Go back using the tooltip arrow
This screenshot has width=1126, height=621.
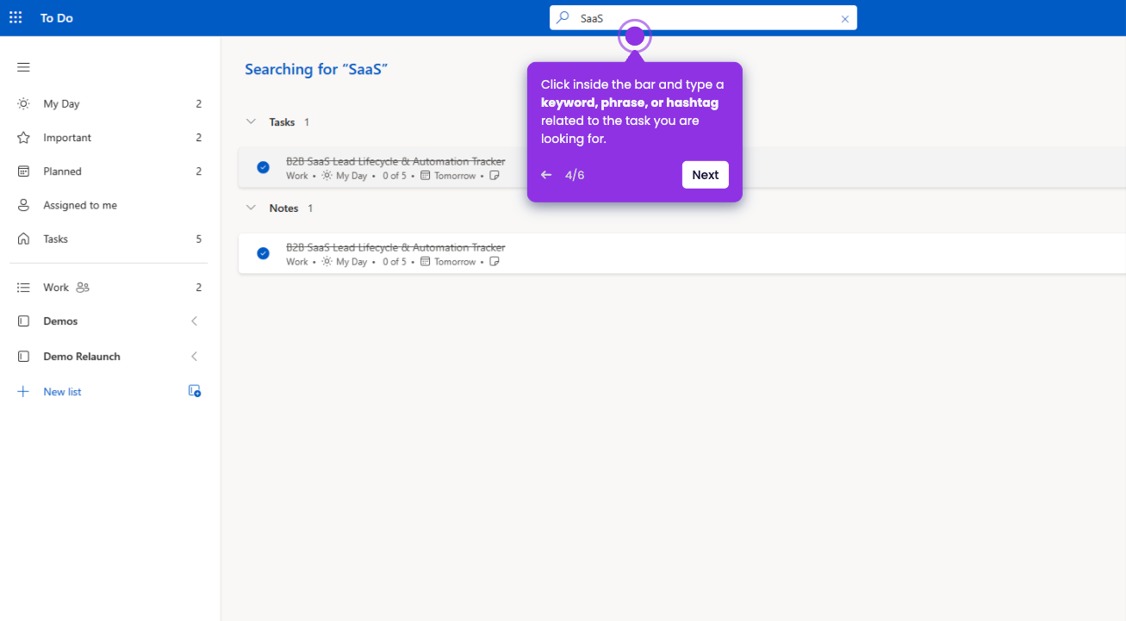546,175
